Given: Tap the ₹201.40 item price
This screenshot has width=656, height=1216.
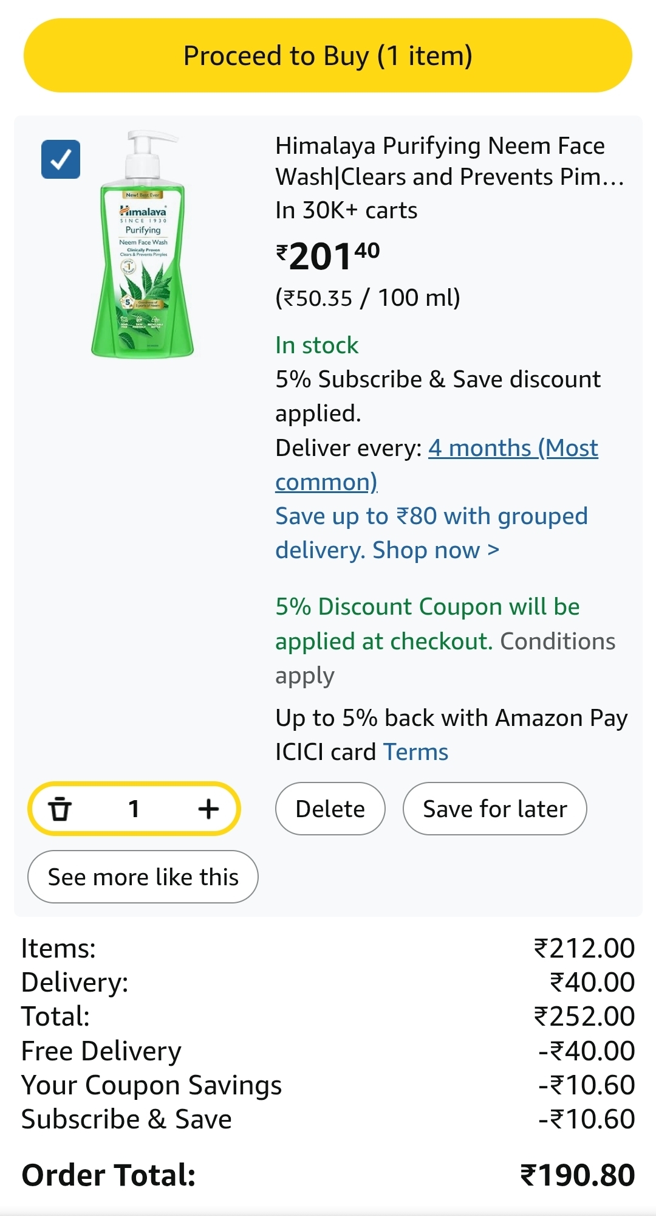Looking at the screenshot, I should [328, 256].
